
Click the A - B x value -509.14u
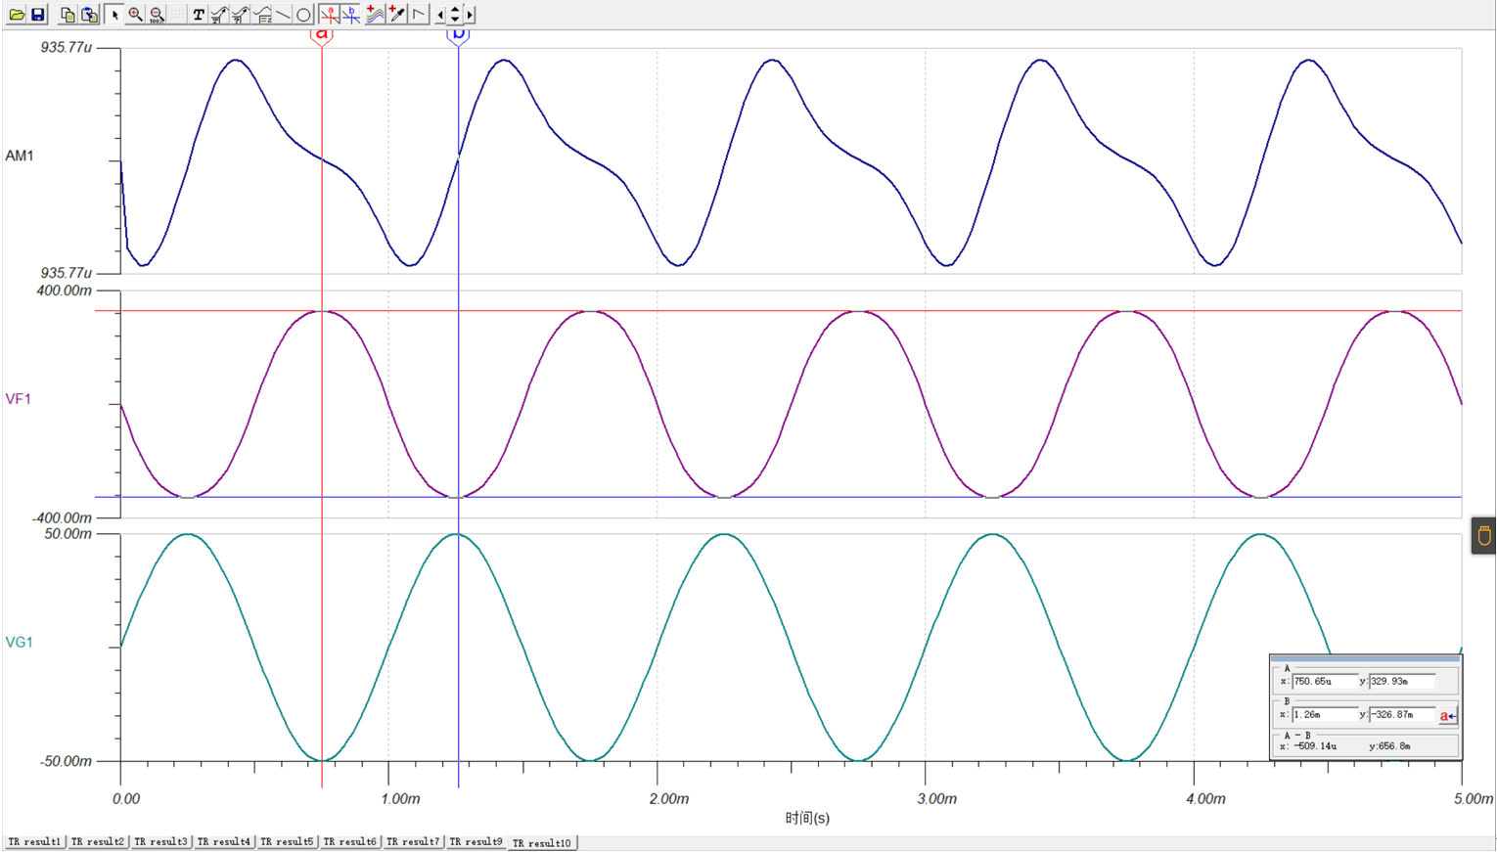pos(1314,745)
